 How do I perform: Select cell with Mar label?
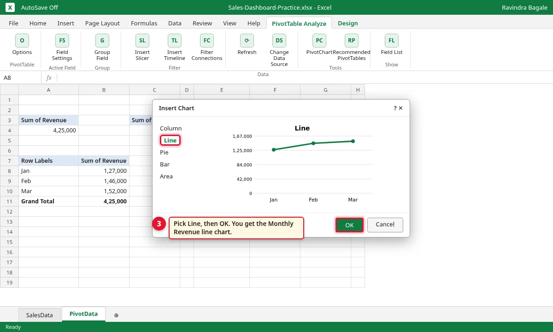(49, 191)
